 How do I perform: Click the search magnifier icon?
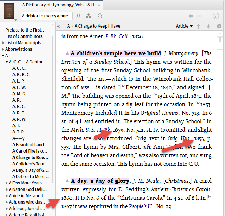click(100, 16)
